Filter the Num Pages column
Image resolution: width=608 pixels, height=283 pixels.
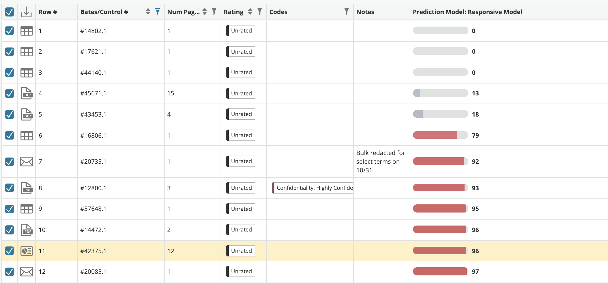[x=214, y=11]
